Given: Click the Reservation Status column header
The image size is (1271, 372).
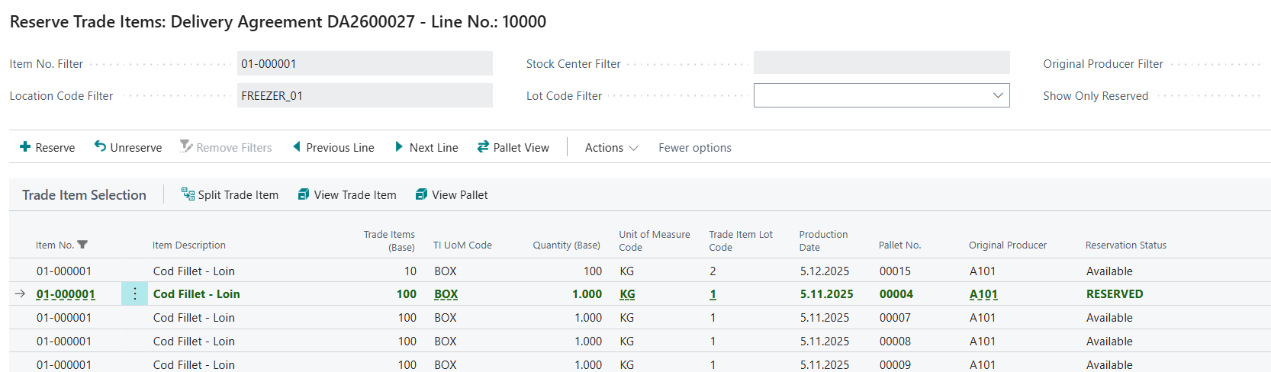Looking at the screenshot, I should point(1125,245).
